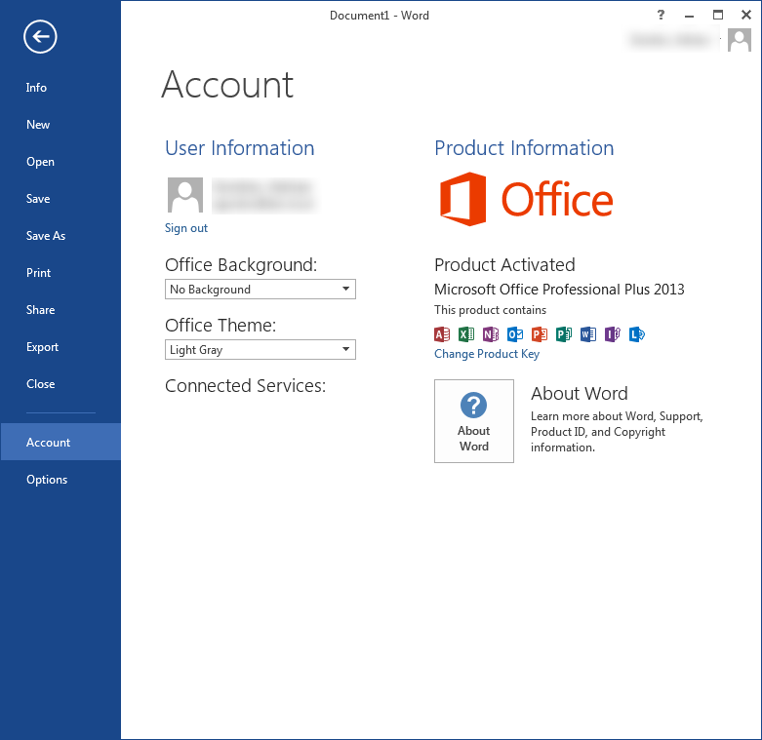Screen dimensions: 762x740
Task: Click the Word product icon
Action: pyautogui.click(x=588, y=334)
